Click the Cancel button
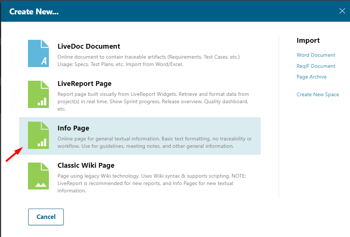 click(x=46, y=217)
